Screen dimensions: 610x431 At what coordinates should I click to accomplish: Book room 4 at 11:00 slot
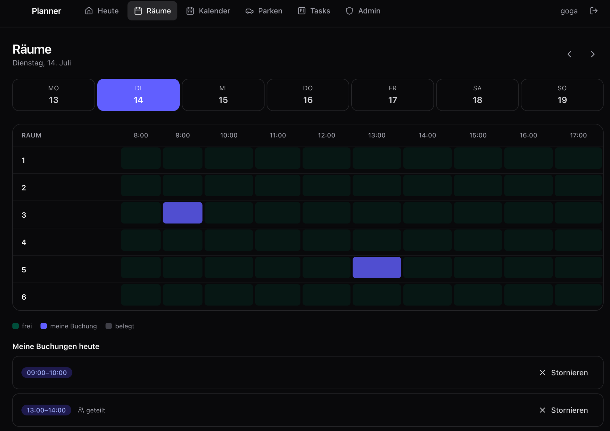pyautogui.click(x=278, y=240)
